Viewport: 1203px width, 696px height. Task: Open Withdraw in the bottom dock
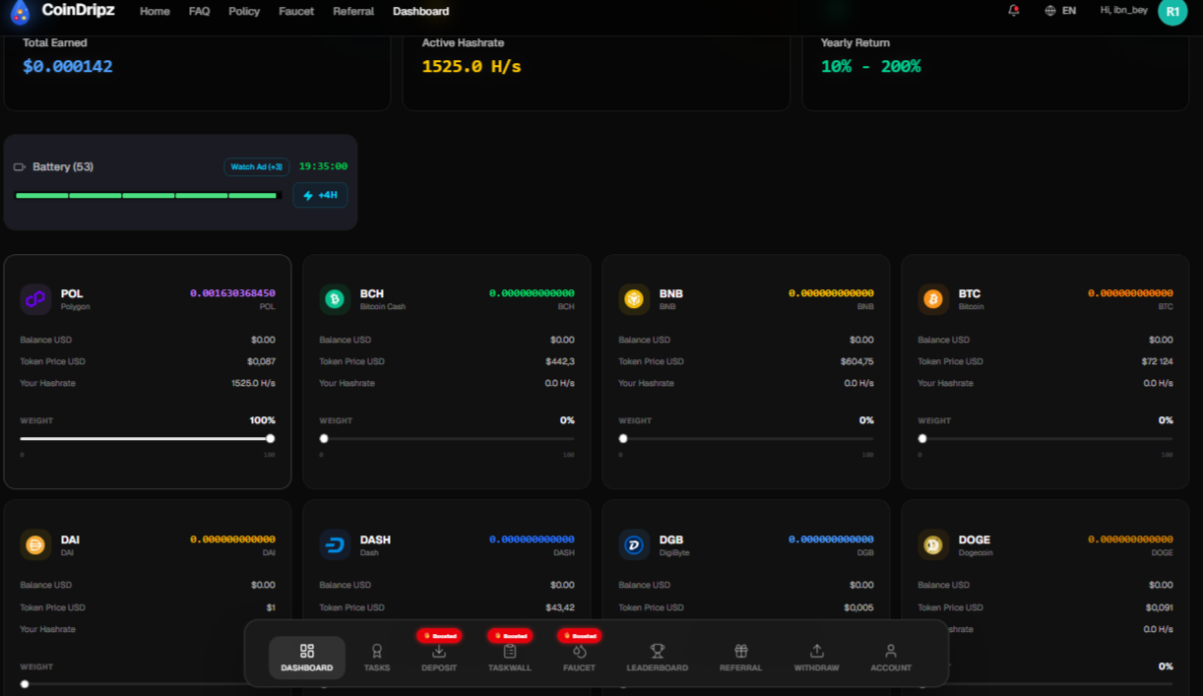(817, 658)
